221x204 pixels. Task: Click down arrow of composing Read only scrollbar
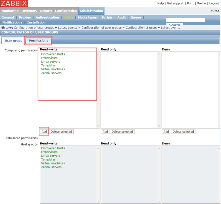[159, 126]
